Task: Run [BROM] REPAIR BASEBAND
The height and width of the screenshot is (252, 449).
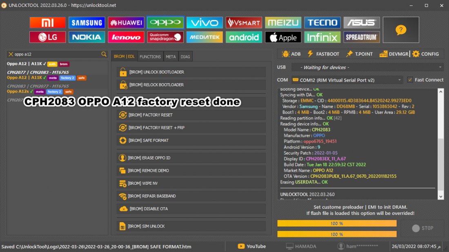Action: pyautogui.click(x=191, y=196)
